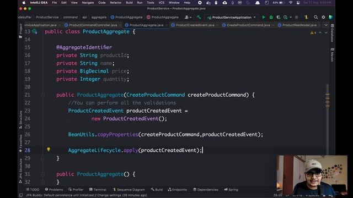Open the Spring tool window
The height and width of the screenshot is (198, 353).
pyautogui.click(x=231, y=190)
